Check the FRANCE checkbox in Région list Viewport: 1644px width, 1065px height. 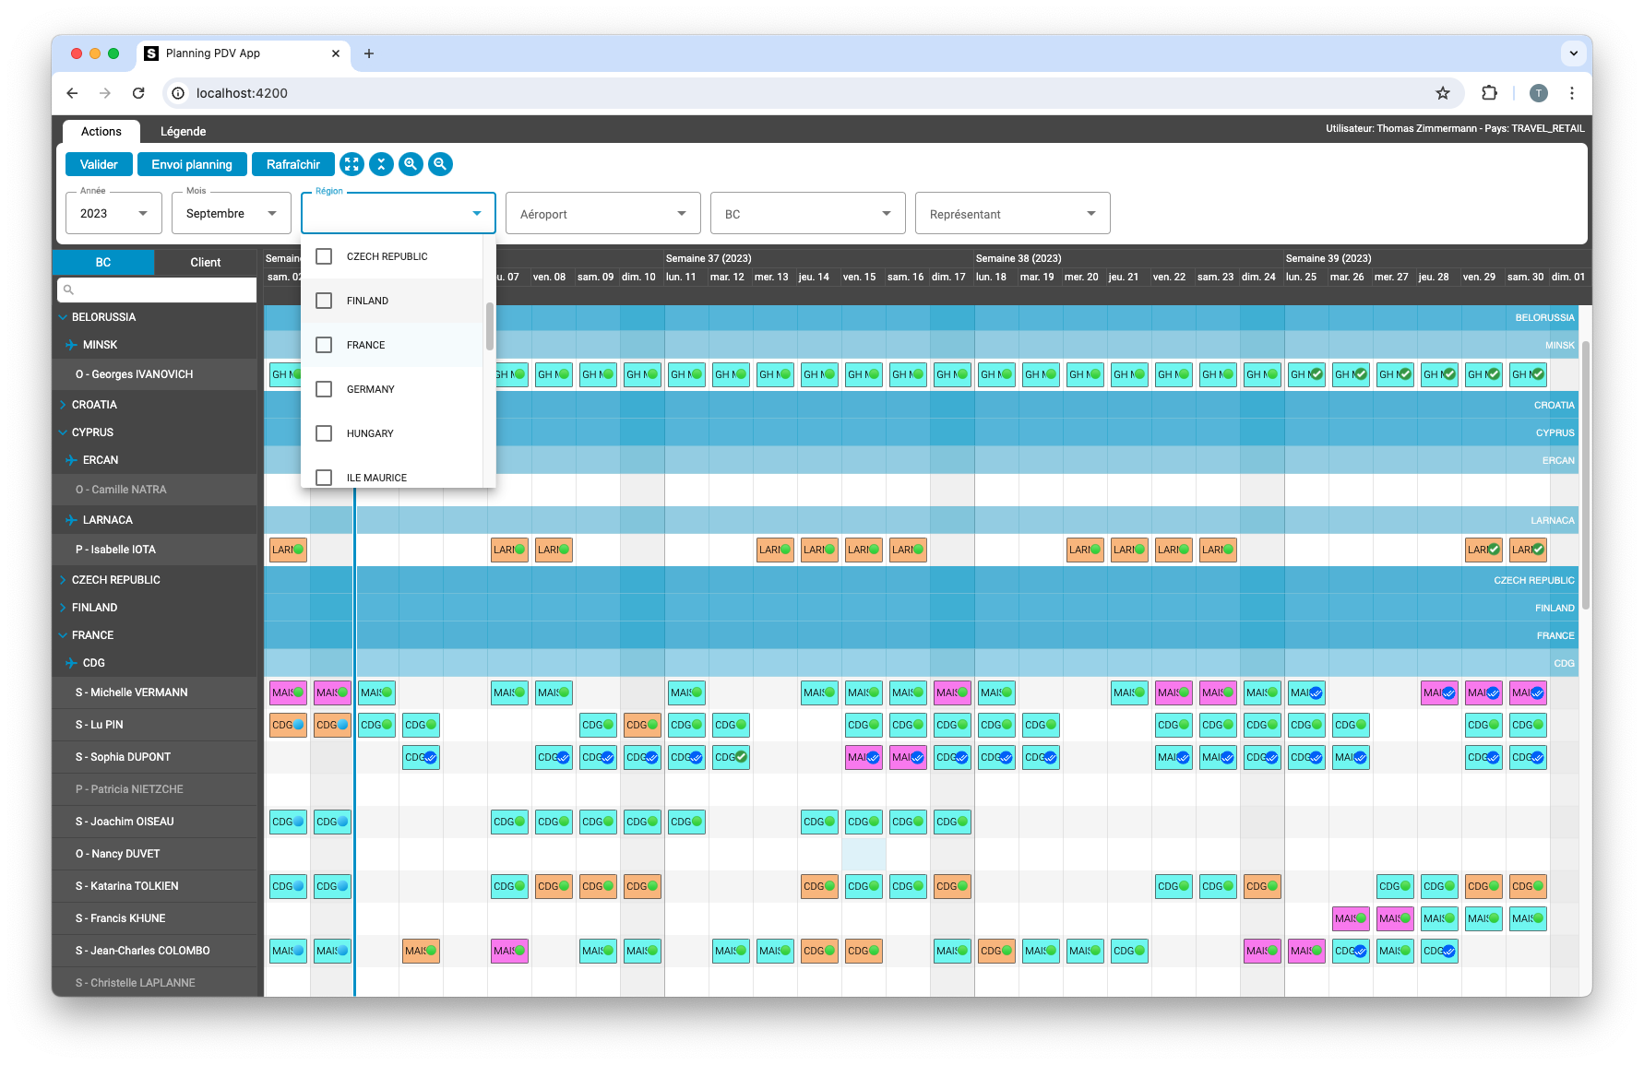tap(324, 345)
